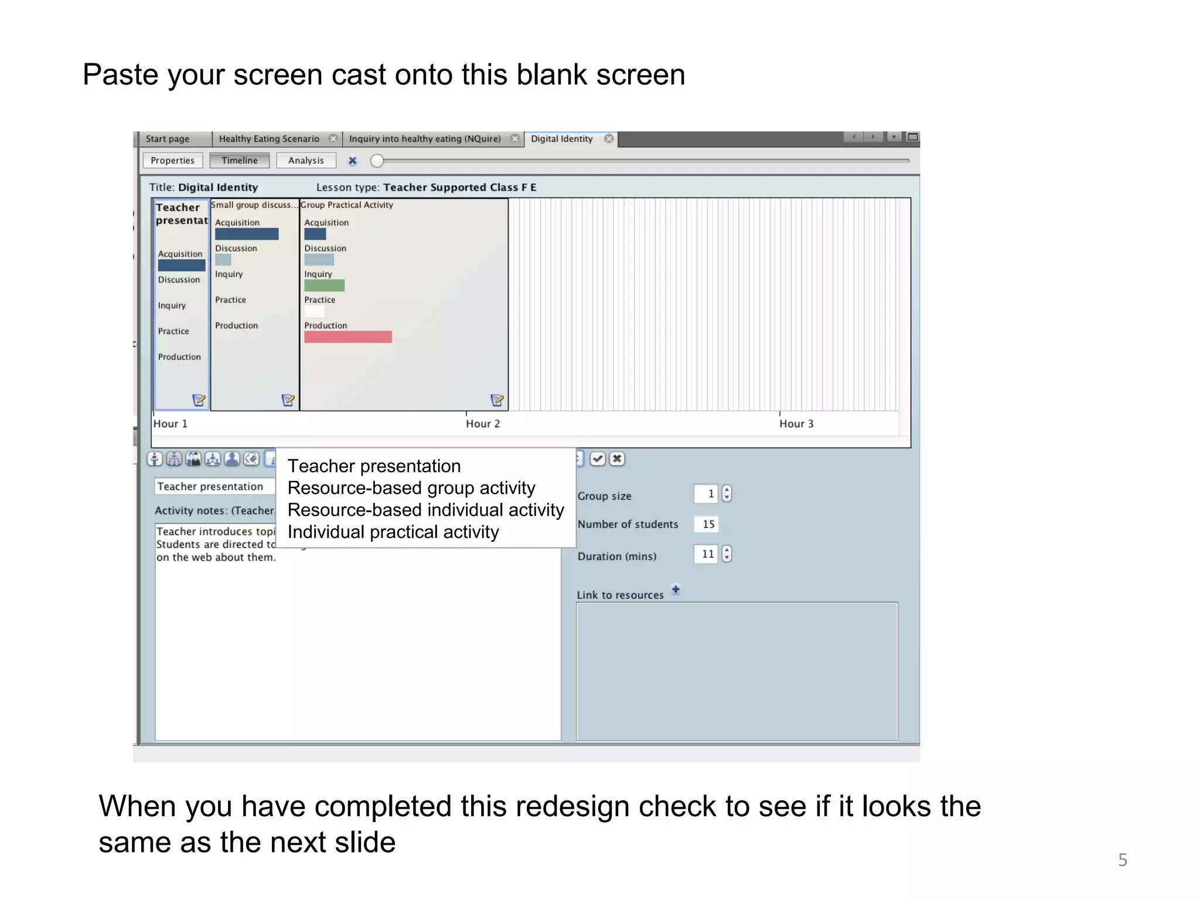This screenshot has height=900, width=1200.
Task: Click the single person silhouette activity icon
Action: click(x=232, y=459)
